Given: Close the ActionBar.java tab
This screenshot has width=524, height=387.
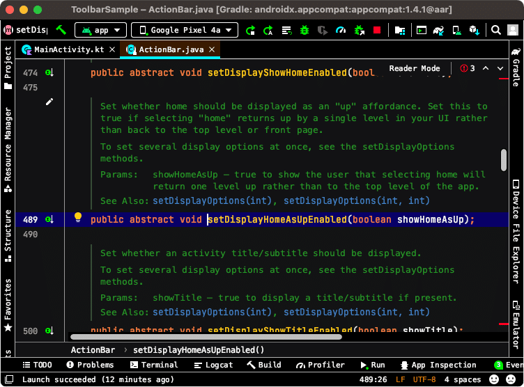Looking at the screenshot, I should [212, 49].
